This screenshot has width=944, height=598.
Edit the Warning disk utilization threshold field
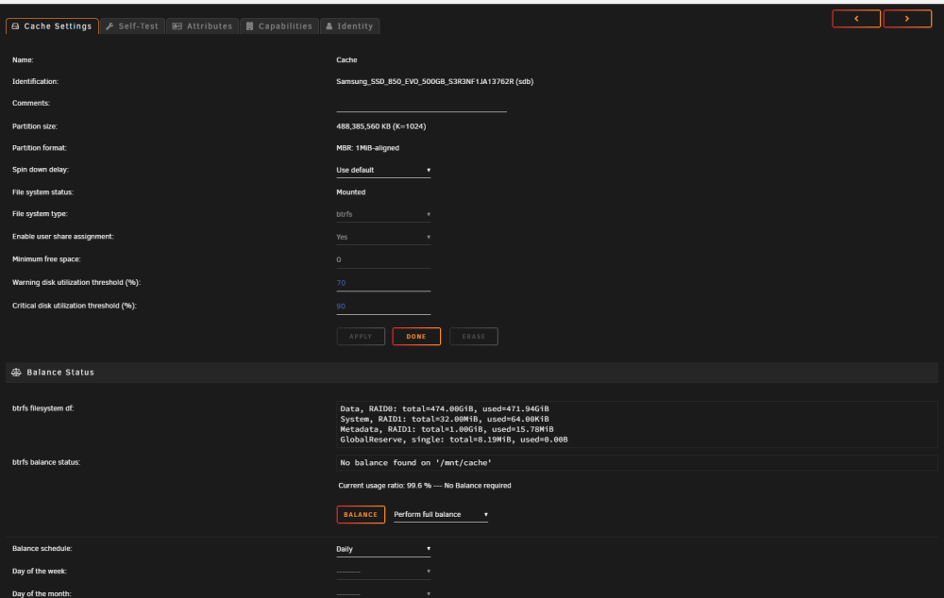(383, 283)
